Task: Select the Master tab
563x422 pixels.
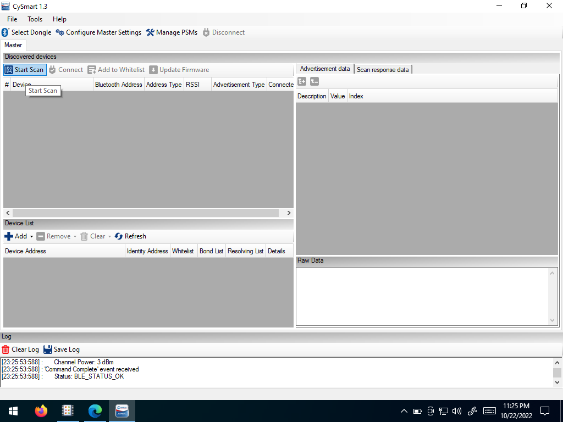Action: (x=13, y=45)
